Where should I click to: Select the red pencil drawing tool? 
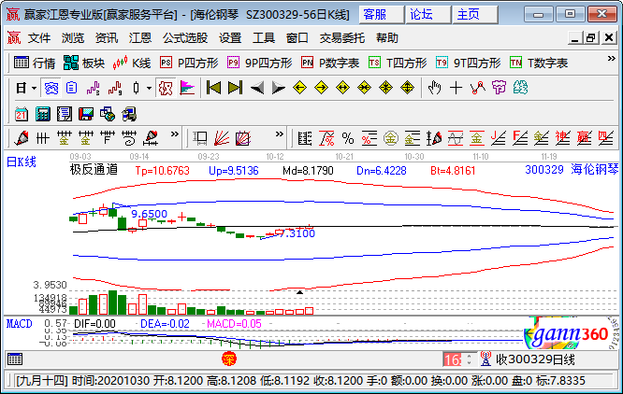(x=22, y=138)
